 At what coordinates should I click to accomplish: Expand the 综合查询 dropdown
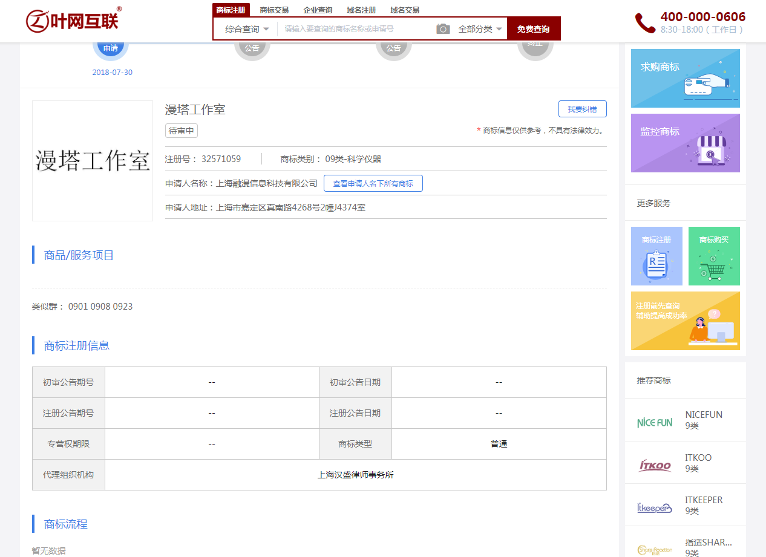click(247, 29)
